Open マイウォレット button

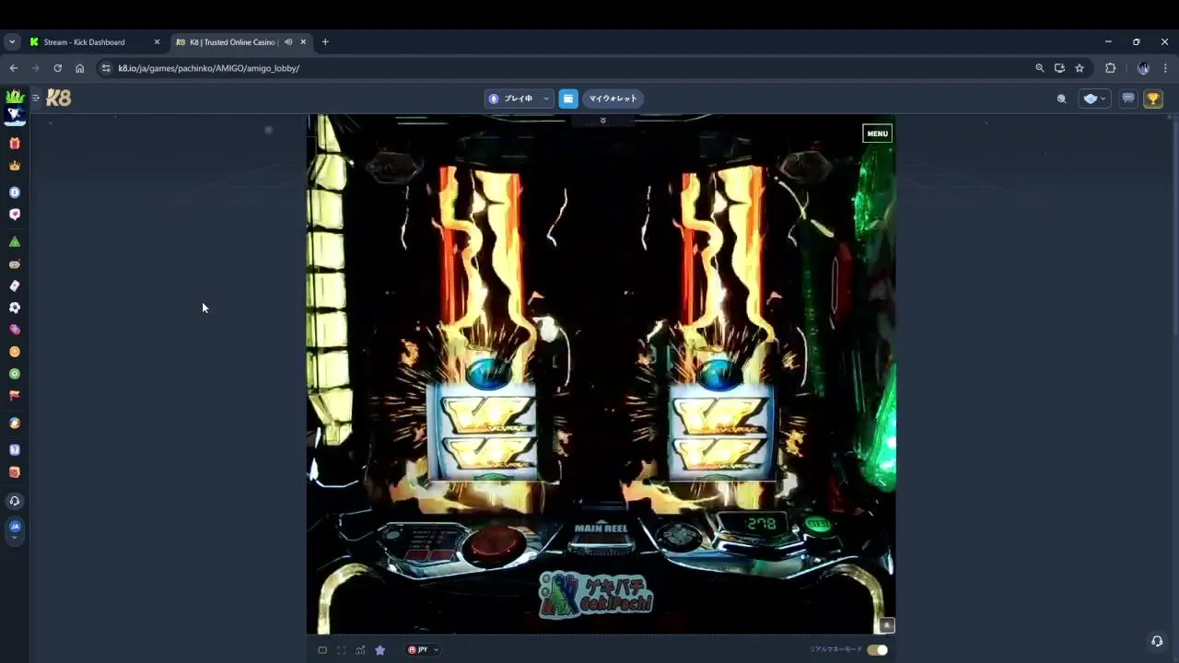pyautogui.click(x=613, y=99)
